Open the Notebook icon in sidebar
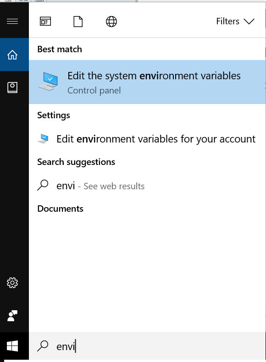The width and height of the screenshot is (266, 362). click(12, 88)
